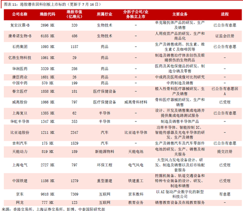Viewport: 243px width, 211px height.
Task: Click 证监会注册 status for 康希诺生物-B
Action: point(225,36)
